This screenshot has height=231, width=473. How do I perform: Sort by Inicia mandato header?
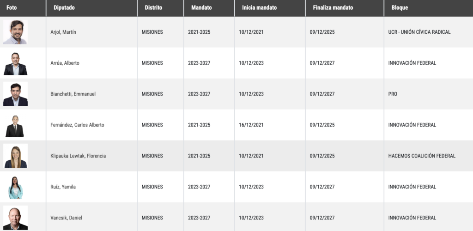coord(259,8)
